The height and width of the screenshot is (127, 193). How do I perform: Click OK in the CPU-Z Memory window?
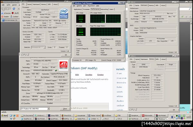[174, 110]
